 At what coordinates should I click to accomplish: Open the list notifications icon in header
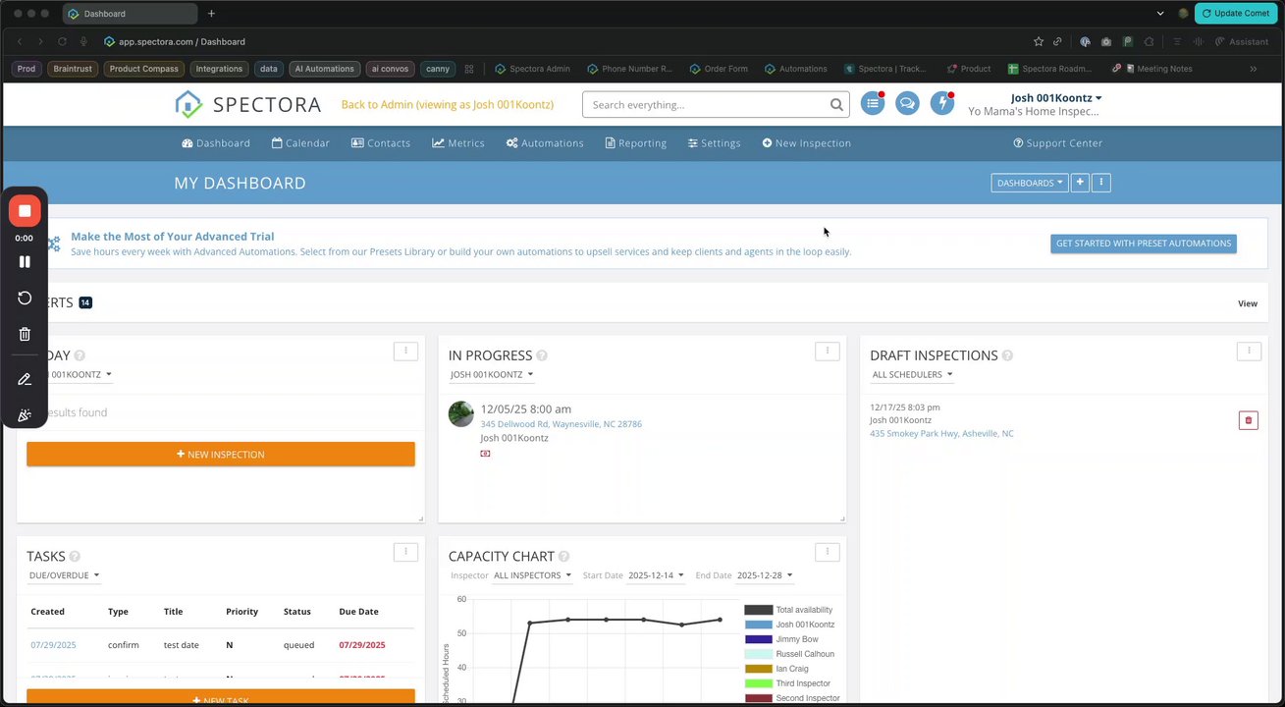click(x=873, y=103)
